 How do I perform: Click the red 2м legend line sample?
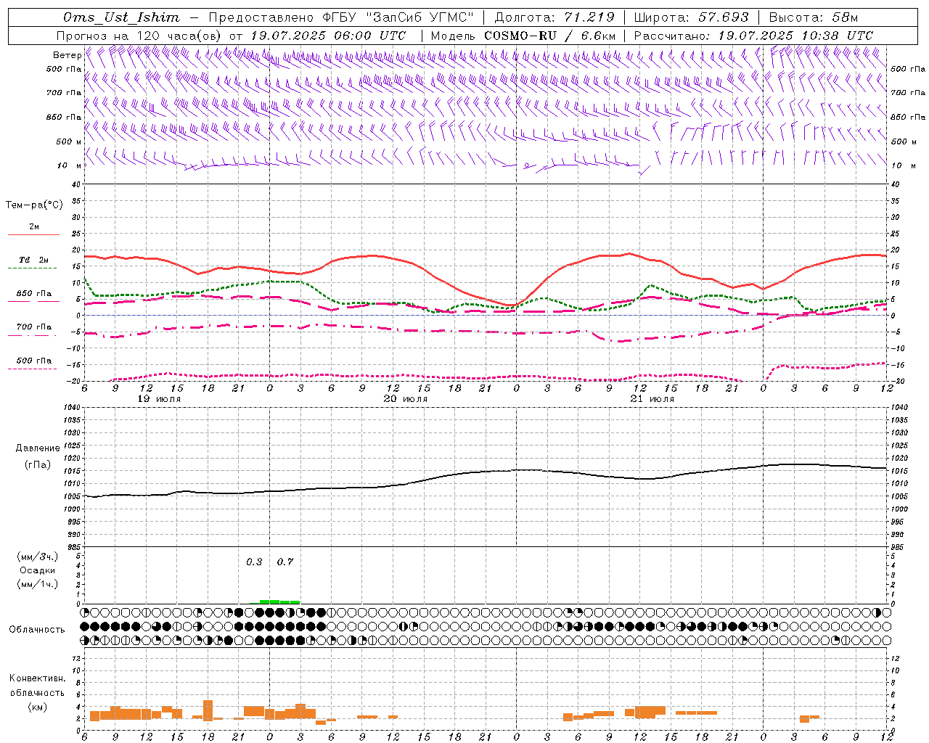(33, 235)
